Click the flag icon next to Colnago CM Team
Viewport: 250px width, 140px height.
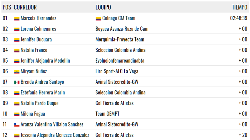(x=98, y=19)
